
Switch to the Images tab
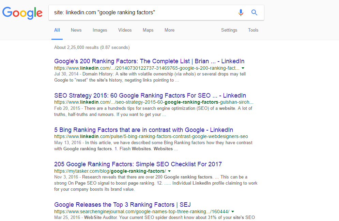click(100, 30)
